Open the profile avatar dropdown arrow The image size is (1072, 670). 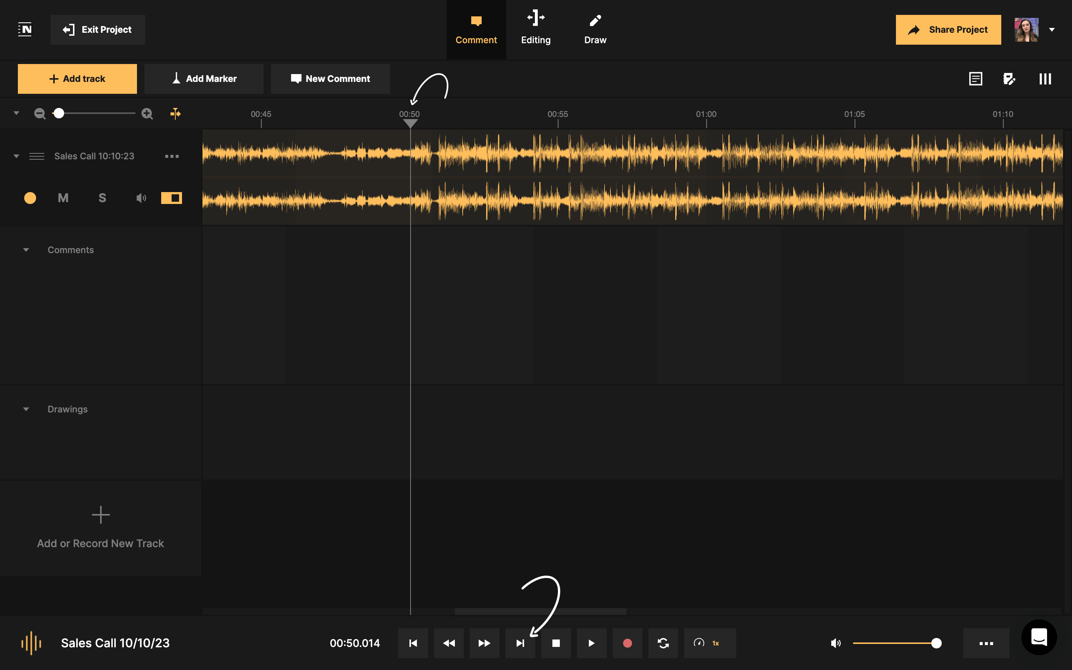1052,30
